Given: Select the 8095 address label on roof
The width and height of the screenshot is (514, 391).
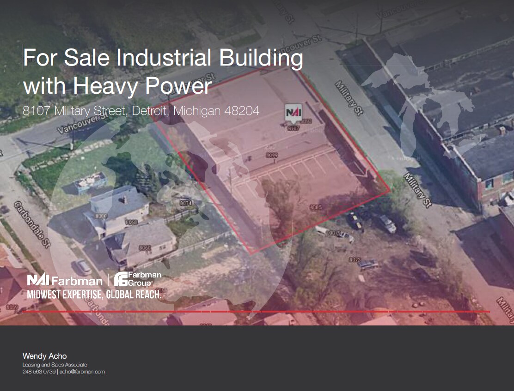Looking at the screenshot, I should [272, 156].
